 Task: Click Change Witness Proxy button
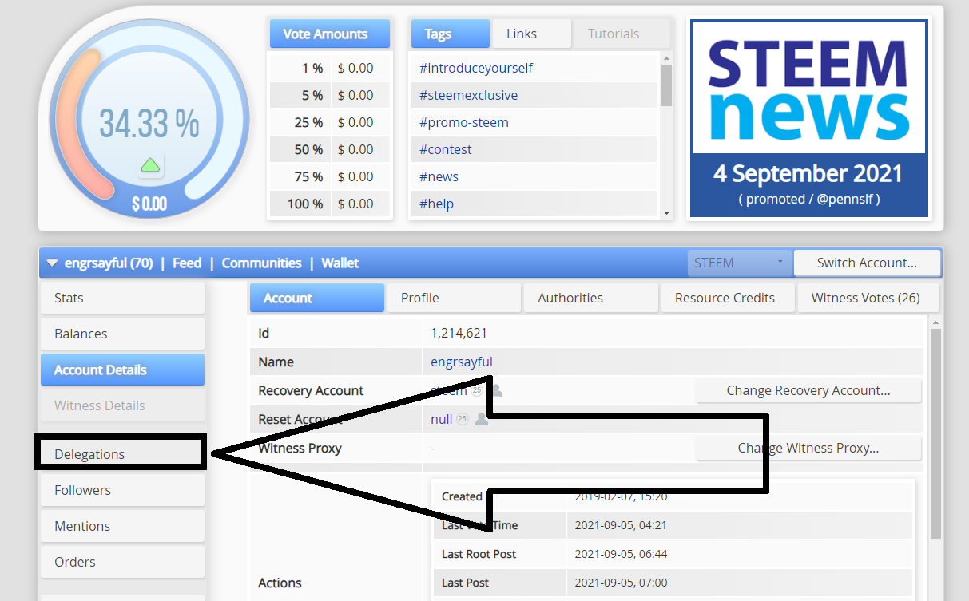[x=808, y=448]
